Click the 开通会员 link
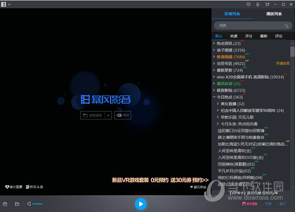 coord(283,63)
